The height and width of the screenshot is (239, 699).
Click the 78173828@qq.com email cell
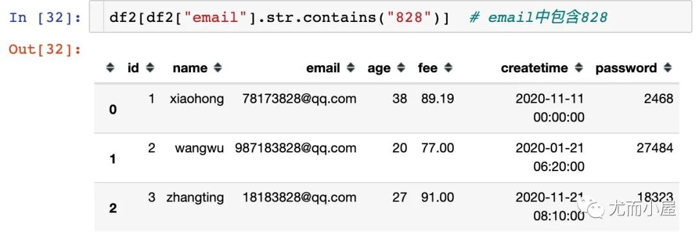[x=299, y=98]
